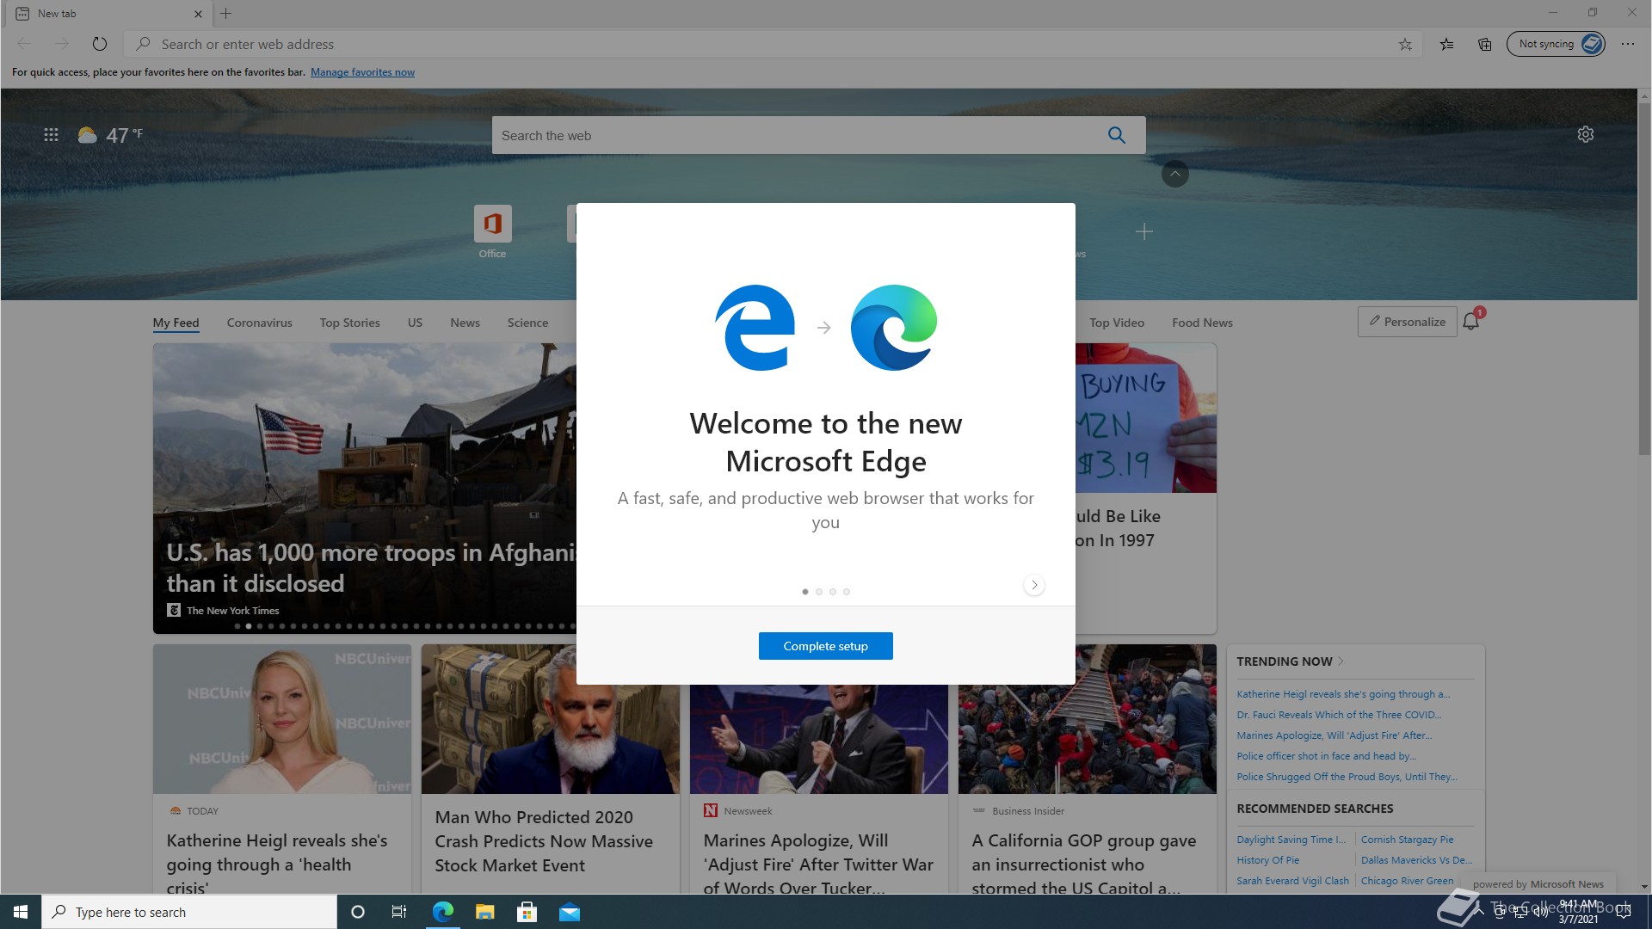Add a new quick link site

pos(1143,231)
